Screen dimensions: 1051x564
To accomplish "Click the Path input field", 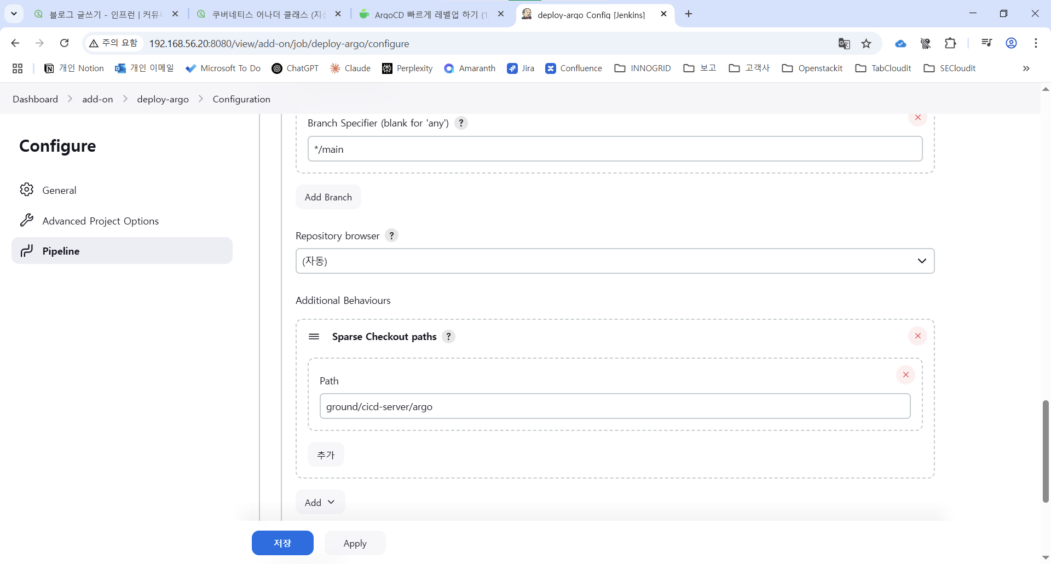I will (x=615, y=406).
